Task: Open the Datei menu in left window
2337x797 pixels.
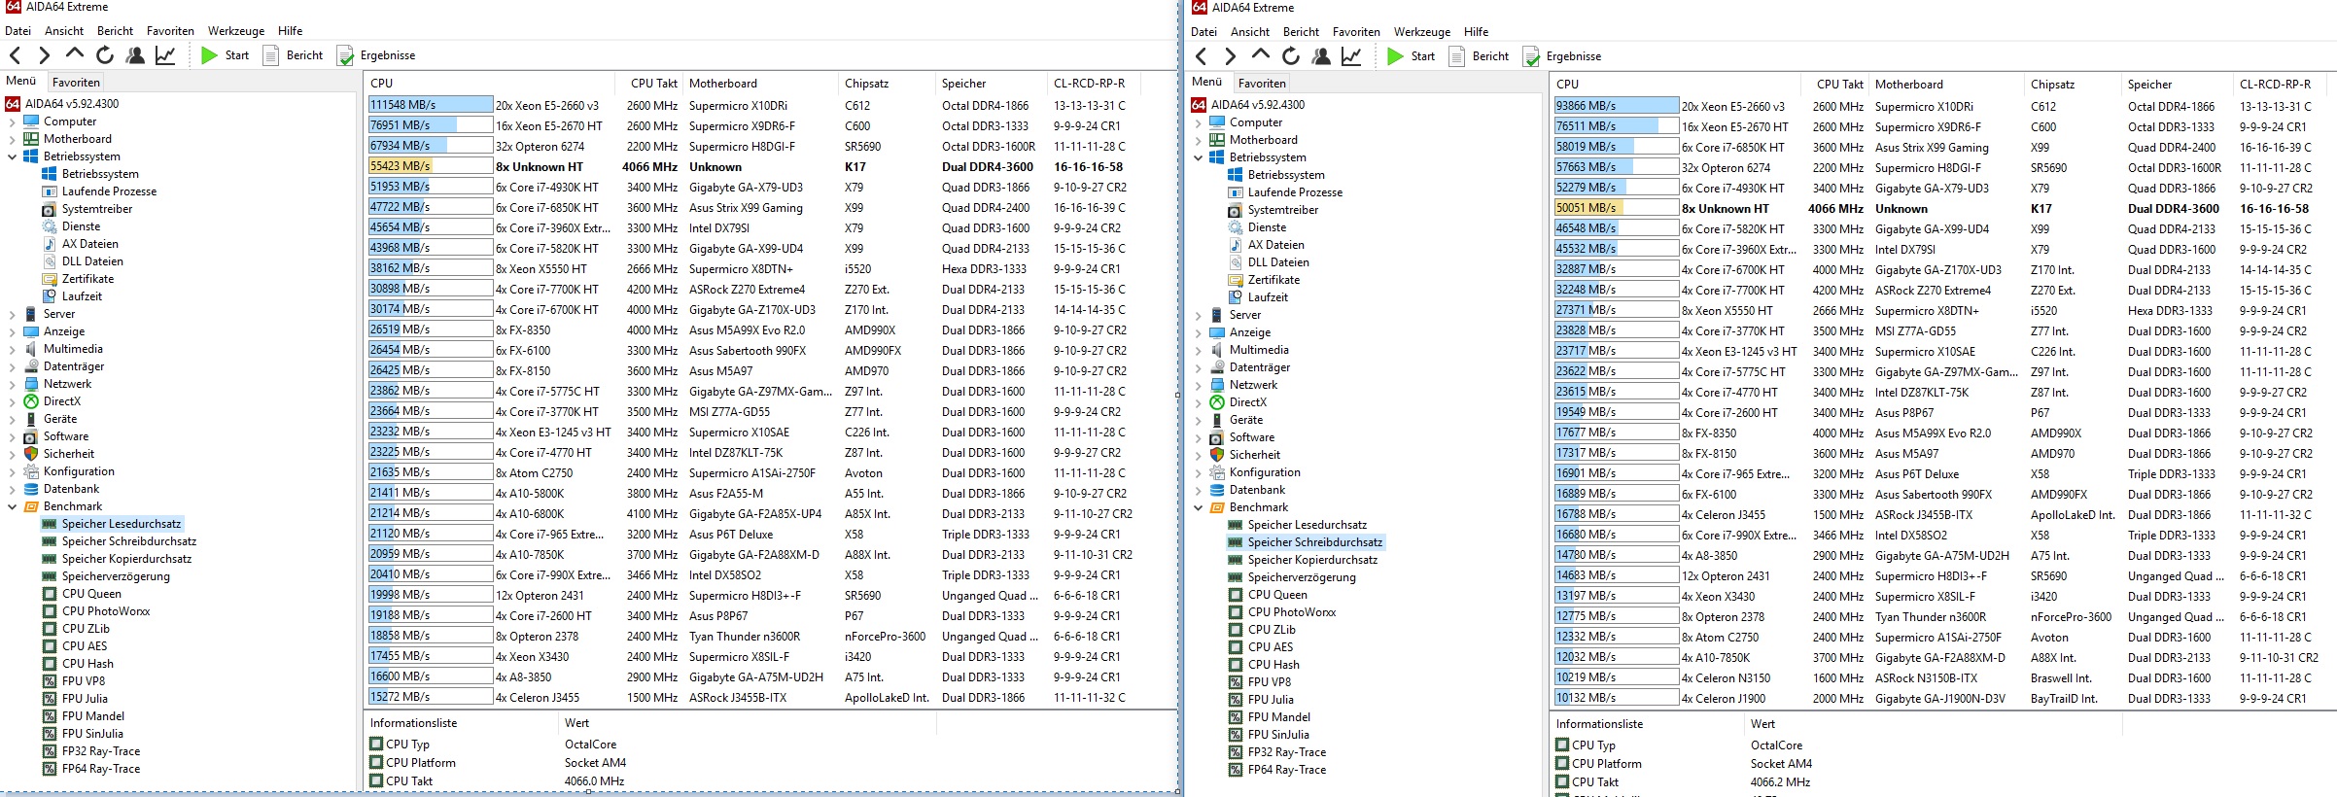Action: pos(17,31)
